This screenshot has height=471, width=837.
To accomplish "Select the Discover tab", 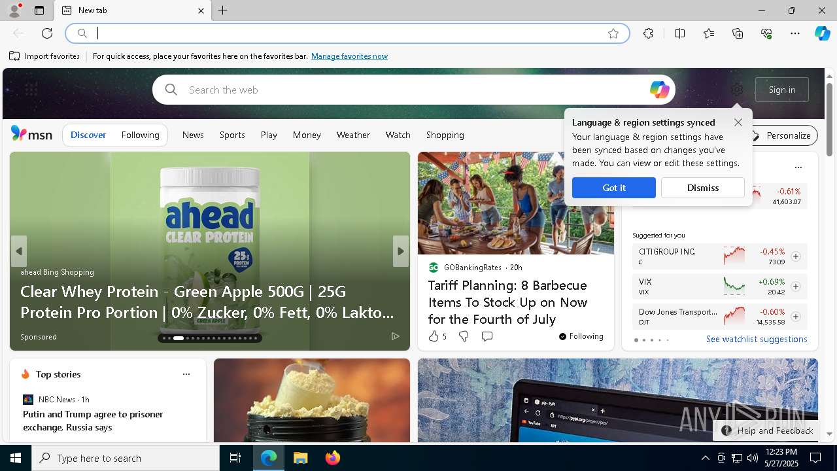I will click(x=88, y=135).
